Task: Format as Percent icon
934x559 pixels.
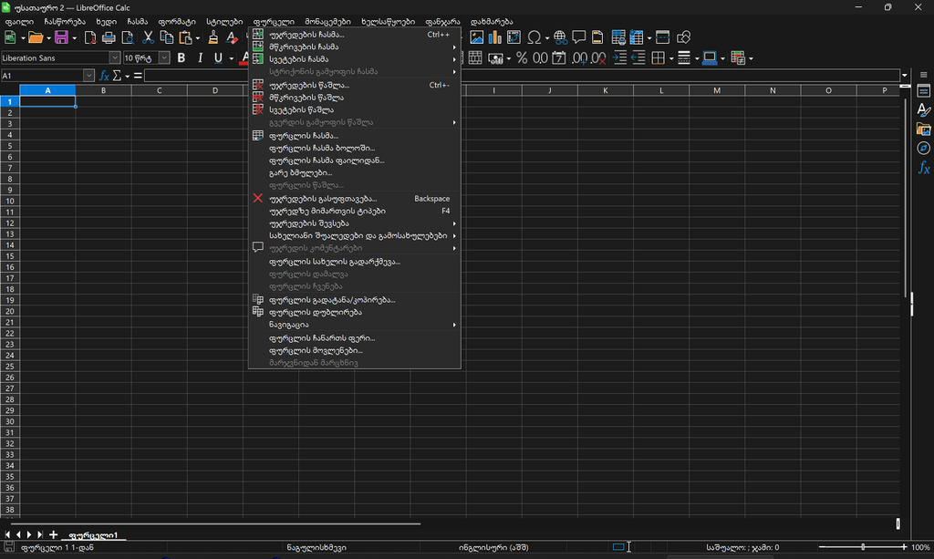Action: [x=522, y=57]
